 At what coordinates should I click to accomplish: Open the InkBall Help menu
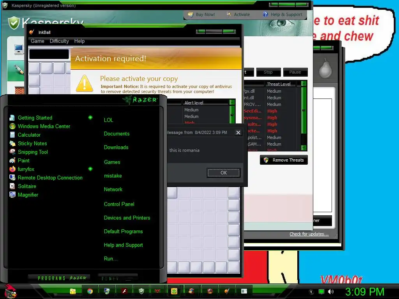79,41
